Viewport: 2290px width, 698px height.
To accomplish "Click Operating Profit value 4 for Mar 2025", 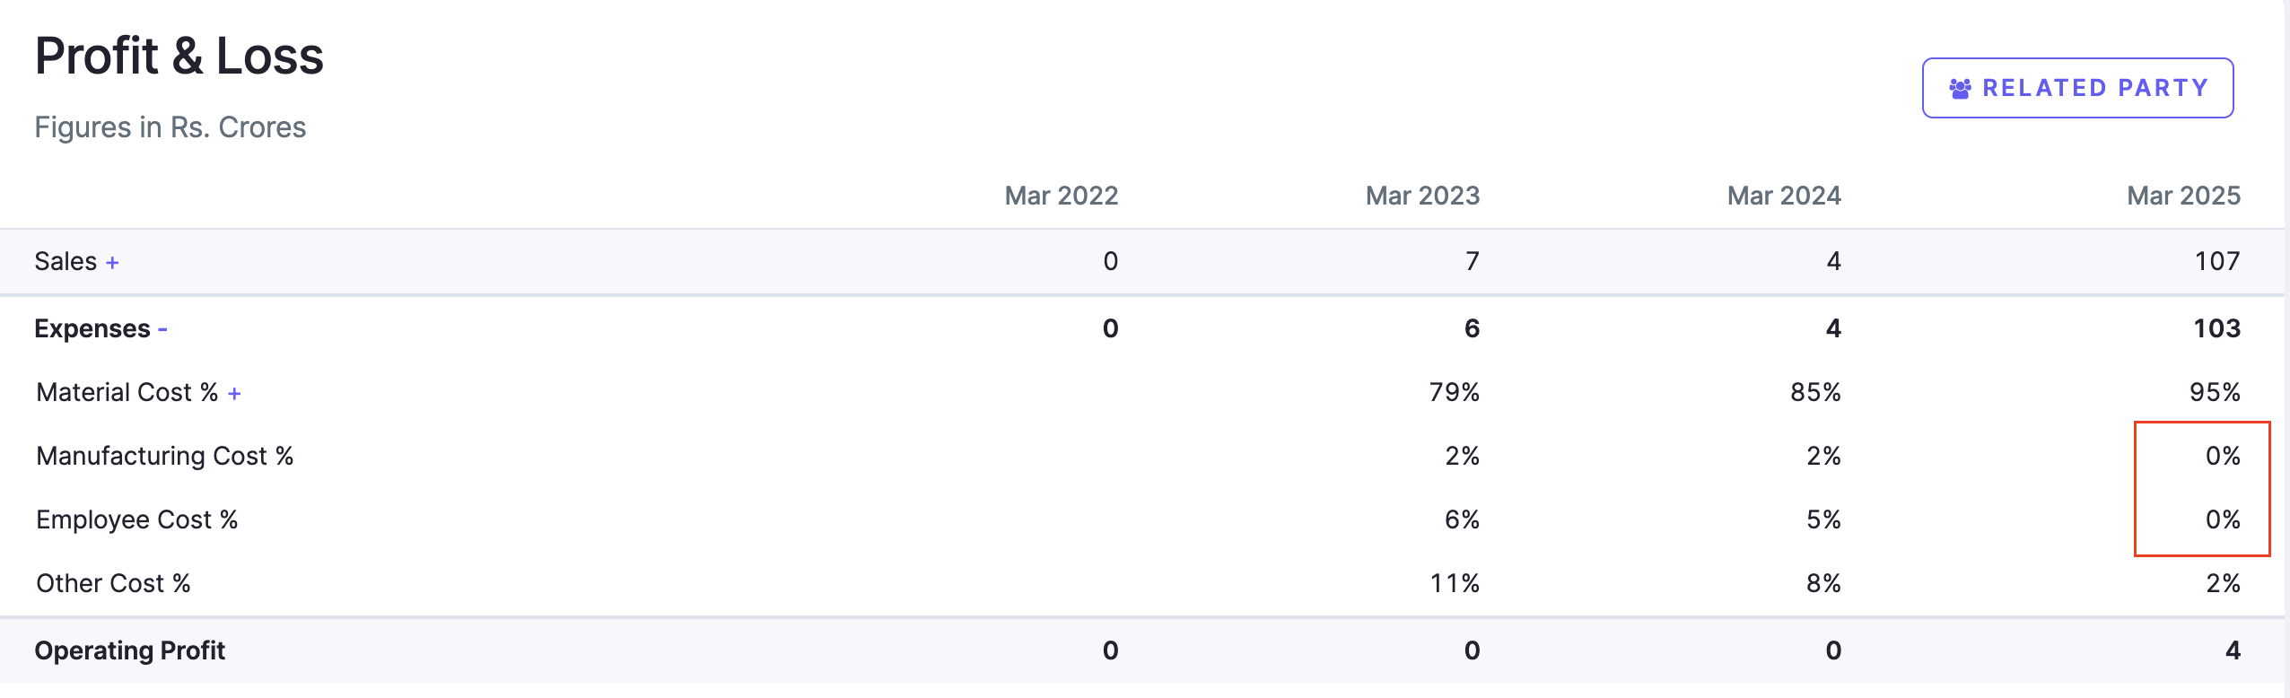I will click(2233, 650).
